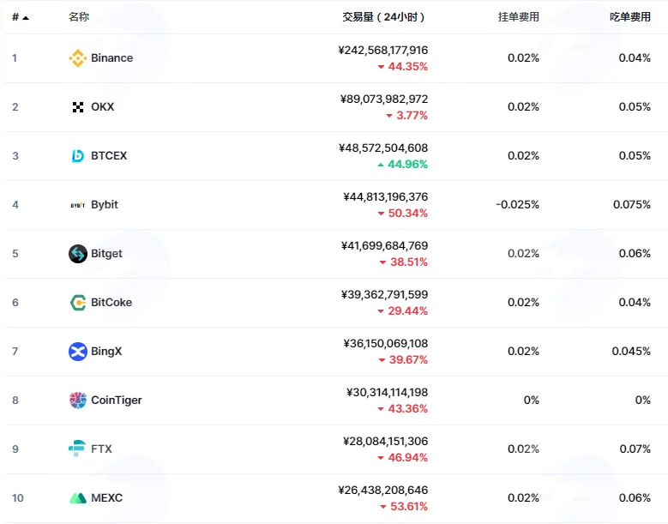Open the CoinTiger exchange link

tap(117, 401)
